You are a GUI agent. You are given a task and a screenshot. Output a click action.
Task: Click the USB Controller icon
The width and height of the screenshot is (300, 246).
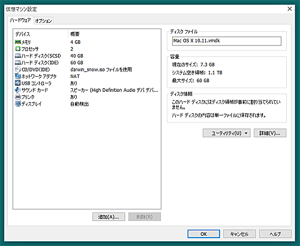pyautogui.click(x=18, y=83)
